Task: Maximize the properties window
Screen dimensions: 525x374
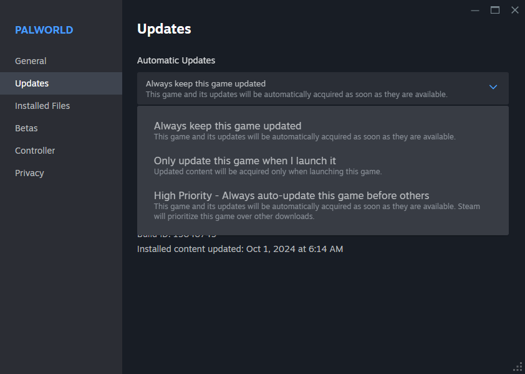Action: click(x=495, y=11)
